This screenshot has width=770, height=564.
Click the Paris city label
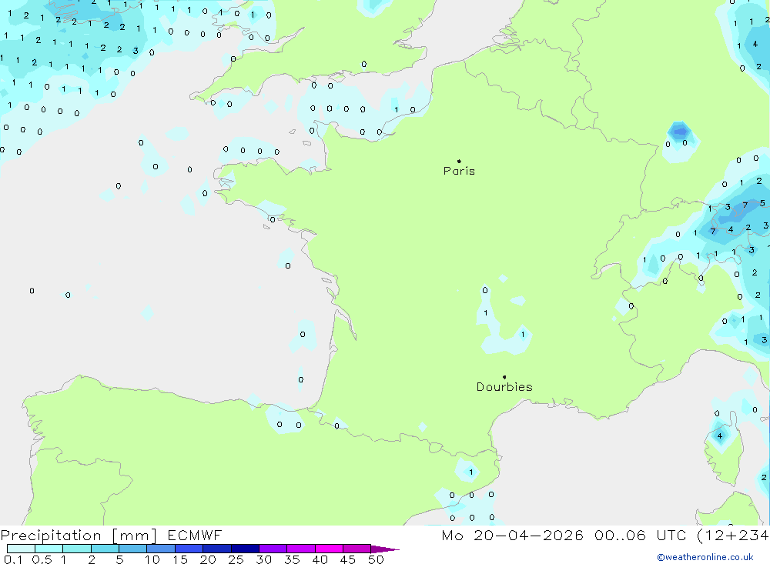tap(459, 171)
